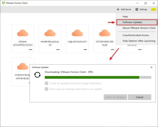Close the VMware Horizon Client window

point(154,3)
